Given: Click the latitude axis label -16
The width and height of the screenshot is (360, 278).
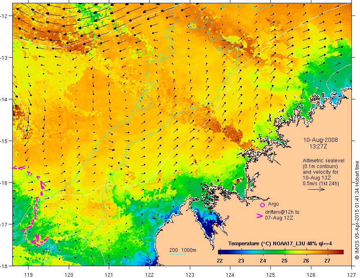Looking at the screenshot, I should 4,183.
